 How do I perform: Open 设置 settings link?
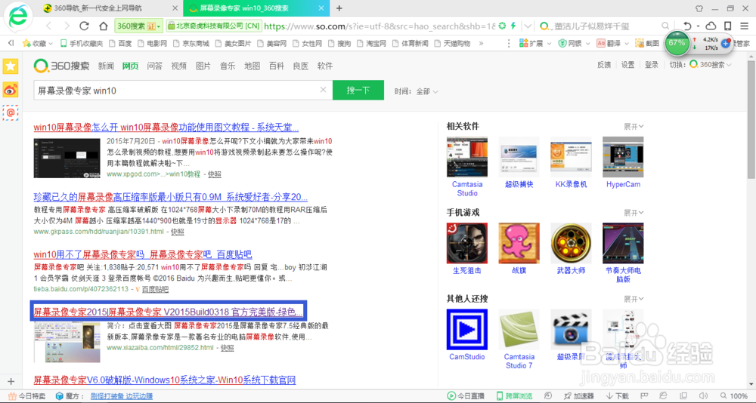[x=627, y=64]
